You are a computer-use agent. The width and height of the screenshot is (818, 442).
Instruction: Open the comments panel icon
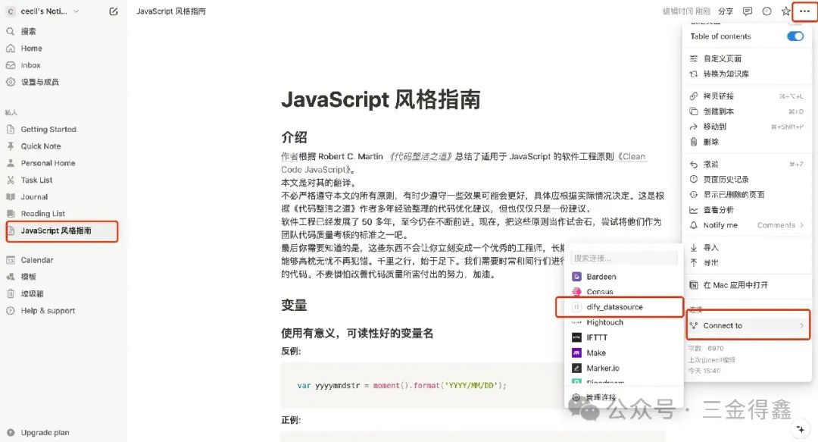point(748,11)
